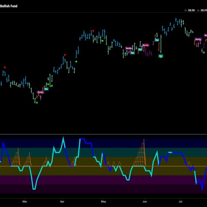Click the full NoGo tag in mid-July
The image size is (207, 207).
coord(198,39)
